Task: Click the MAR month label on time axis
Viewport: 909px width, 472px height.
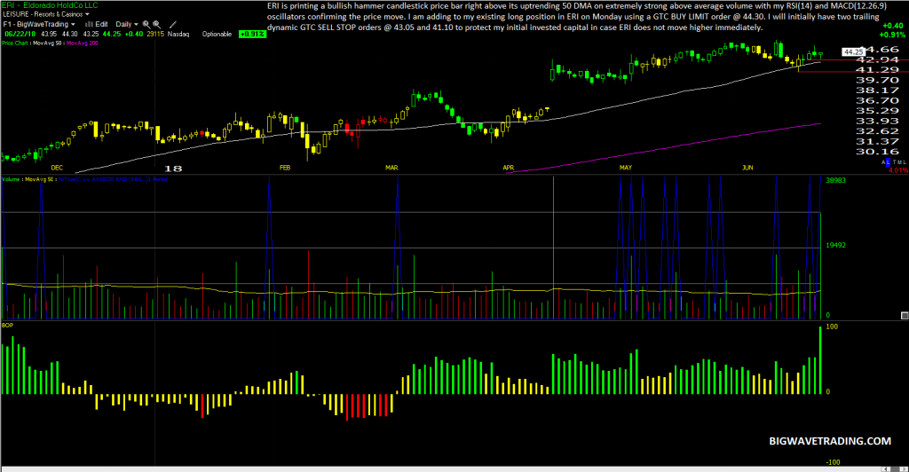Action: click(x=391, y=168)
